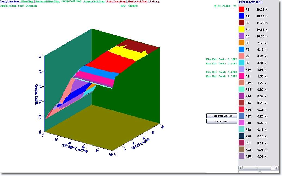The width and height of the screenshot is (282, 176).
Task: Select the blue P2 legend swatch
Action: (241, 16)
